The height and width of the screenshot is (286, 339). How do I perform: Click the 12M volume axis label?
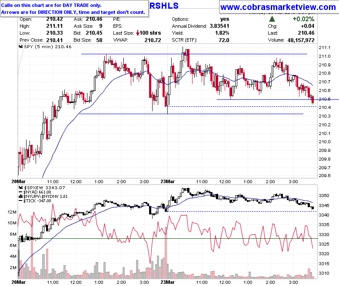pyautogui.click(x=12, y=212)
